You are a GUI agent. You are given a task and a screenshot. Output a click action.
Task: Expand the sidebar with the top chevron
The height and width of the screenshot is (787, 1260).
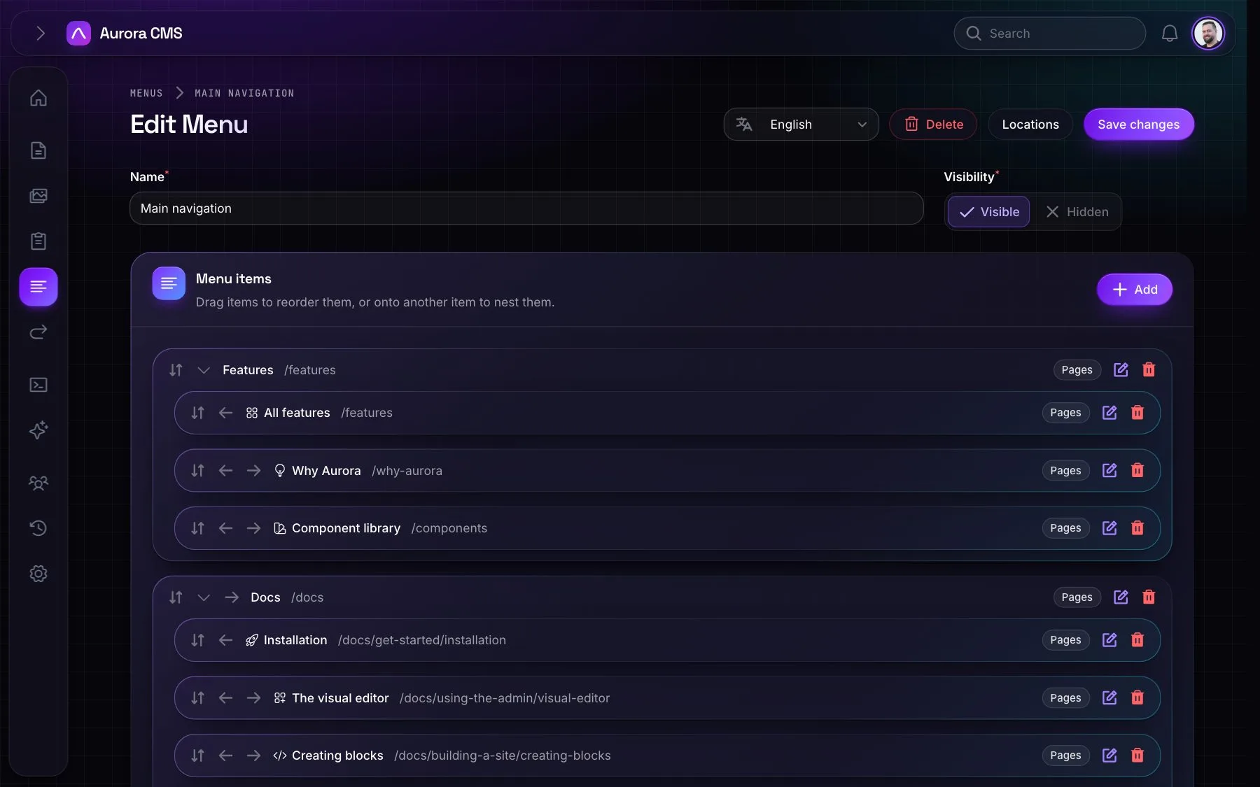coord(41,34)
